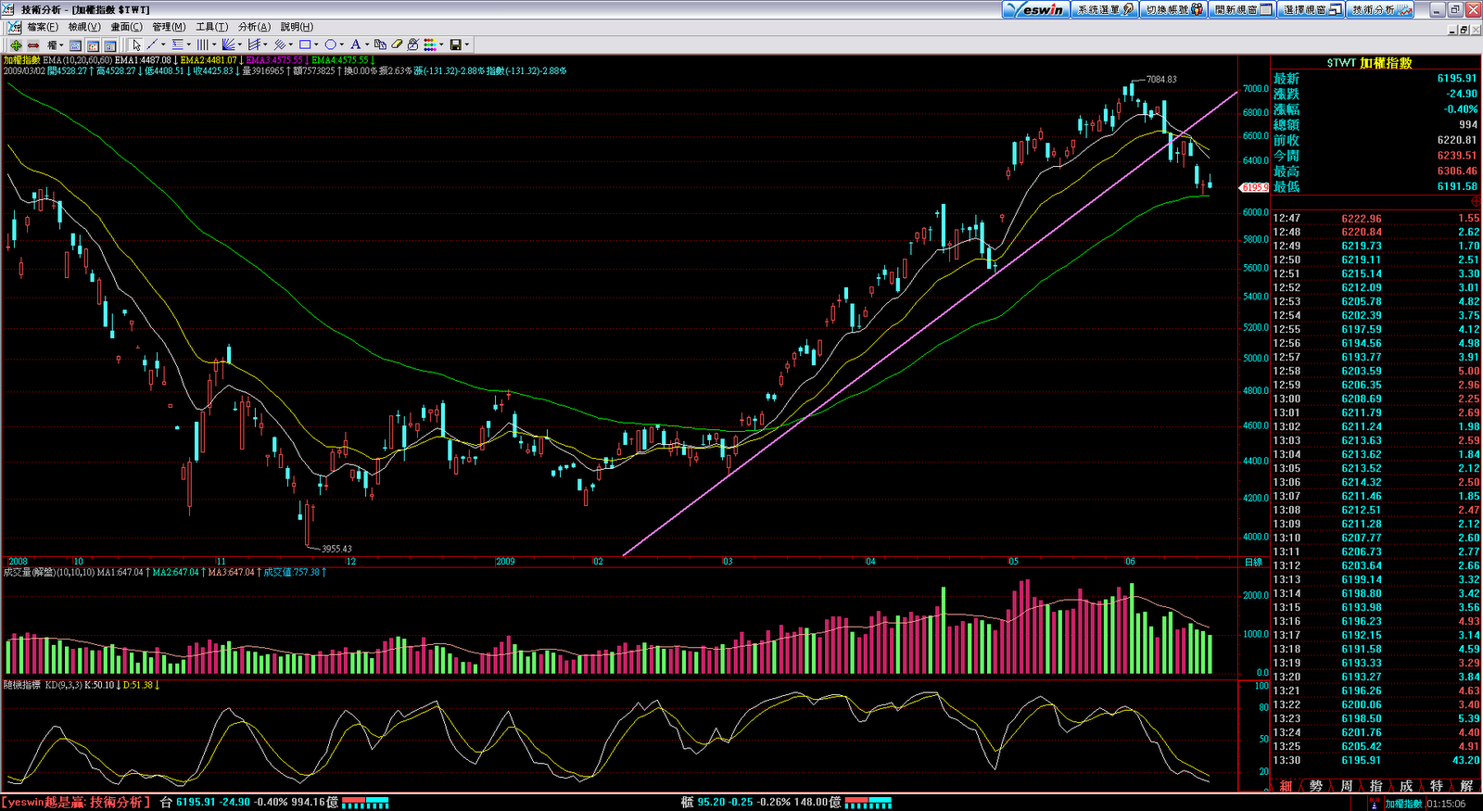Screen dimensions: 1483x811
Task: Click 系統選單 button
Action: coord(1105,9)
